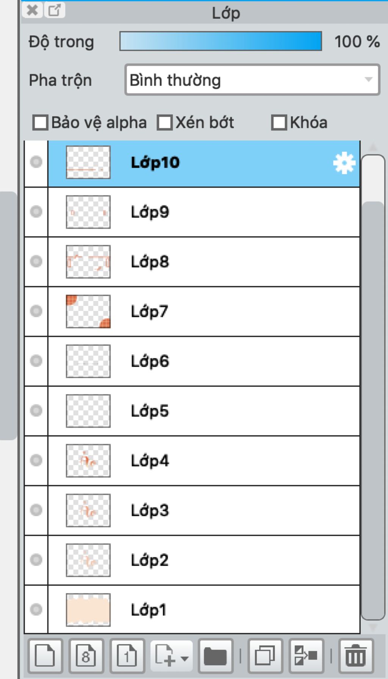Toggle visibility of layer Lớp7
Screen dimensions: 388x679
[x=36, y=311]
